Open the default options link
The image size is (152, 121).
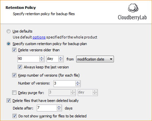coord(39,37)
